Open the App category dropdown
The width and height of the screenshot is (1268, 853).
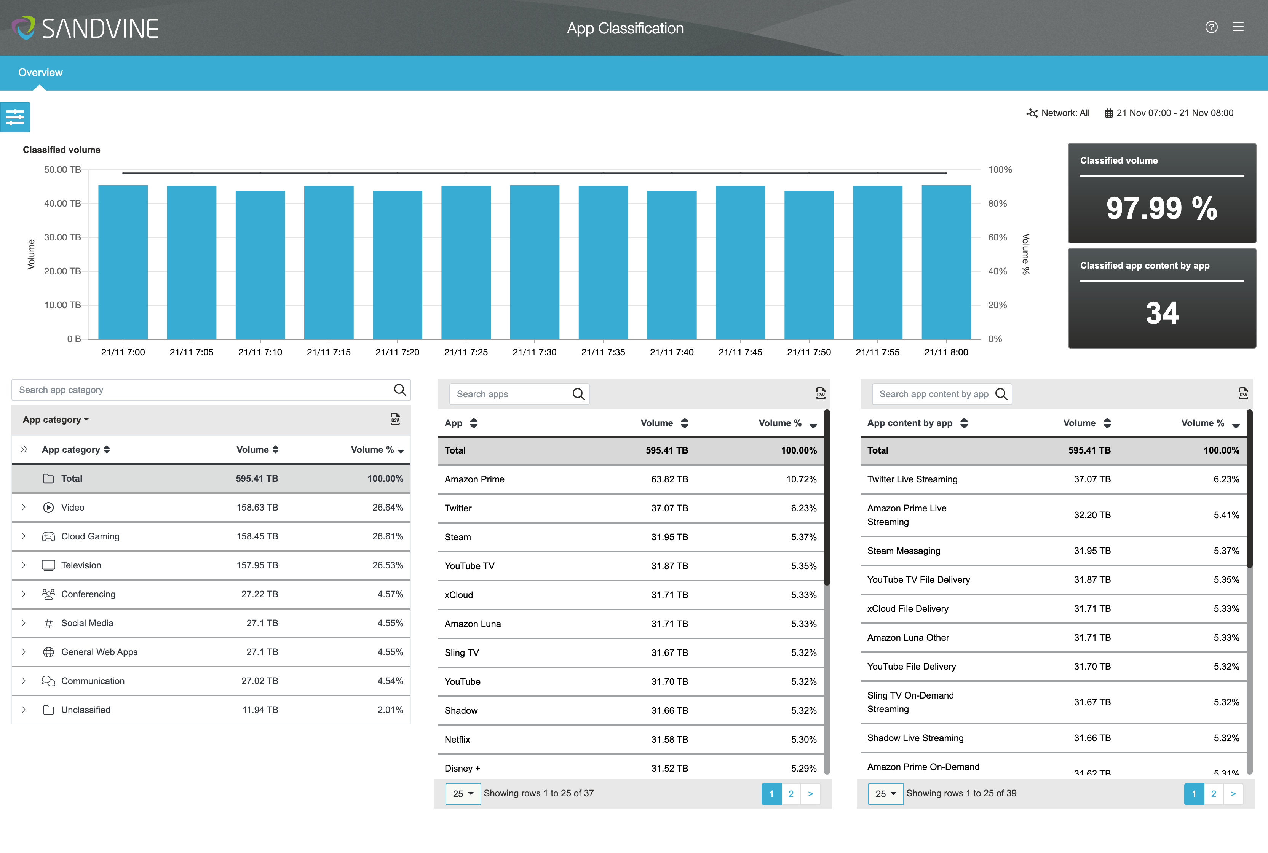[x=56, y=419]
